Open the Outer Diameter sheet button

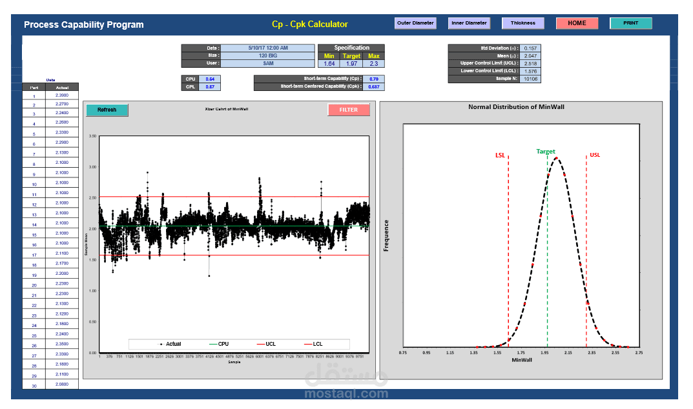[x=415, y=23]
